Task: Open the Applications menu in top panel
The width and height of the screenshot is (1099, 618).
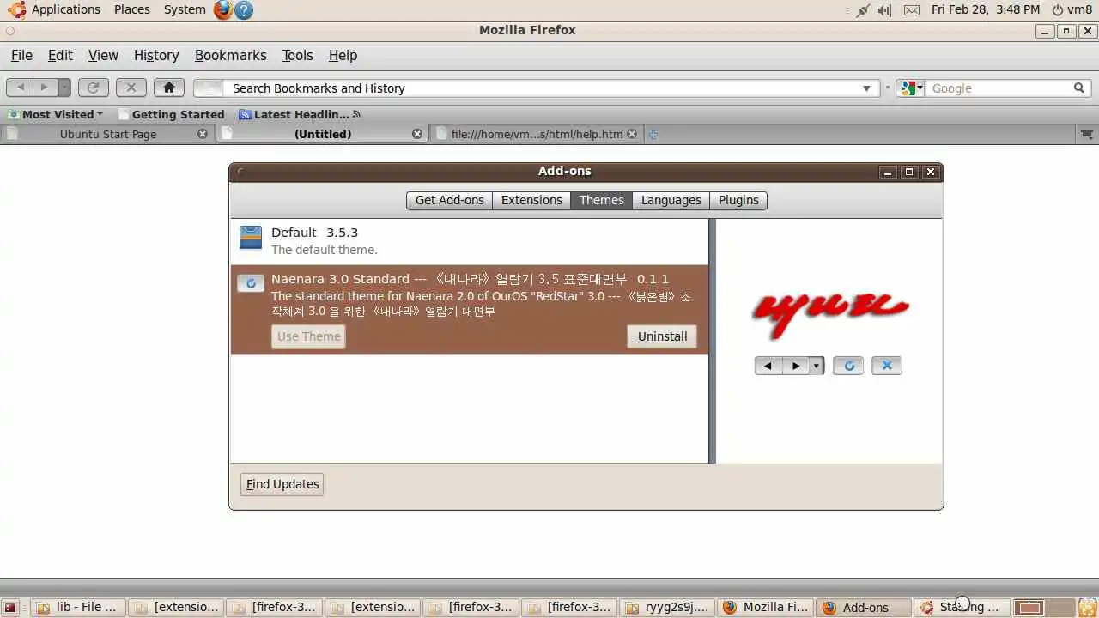Action: [56, 9]
